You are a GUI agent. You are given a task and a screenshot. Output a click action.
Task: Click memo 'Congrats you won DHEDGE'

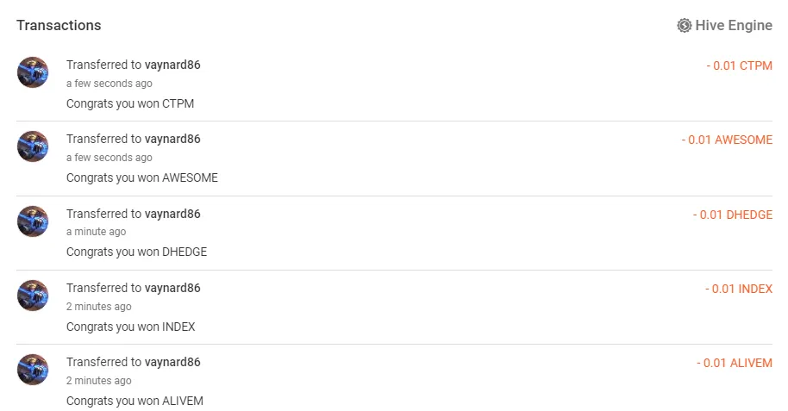click(x=137, y=252)
